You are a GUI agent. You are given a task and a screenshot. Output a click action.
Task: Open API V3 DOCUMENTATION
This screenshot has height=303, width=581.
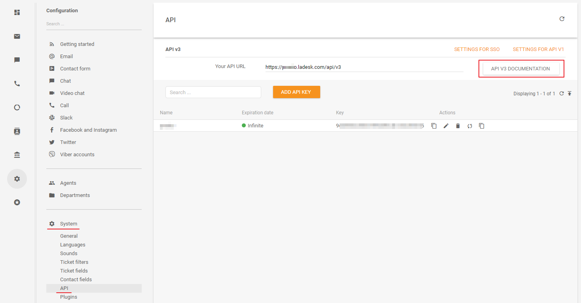[x=520, y=69]
